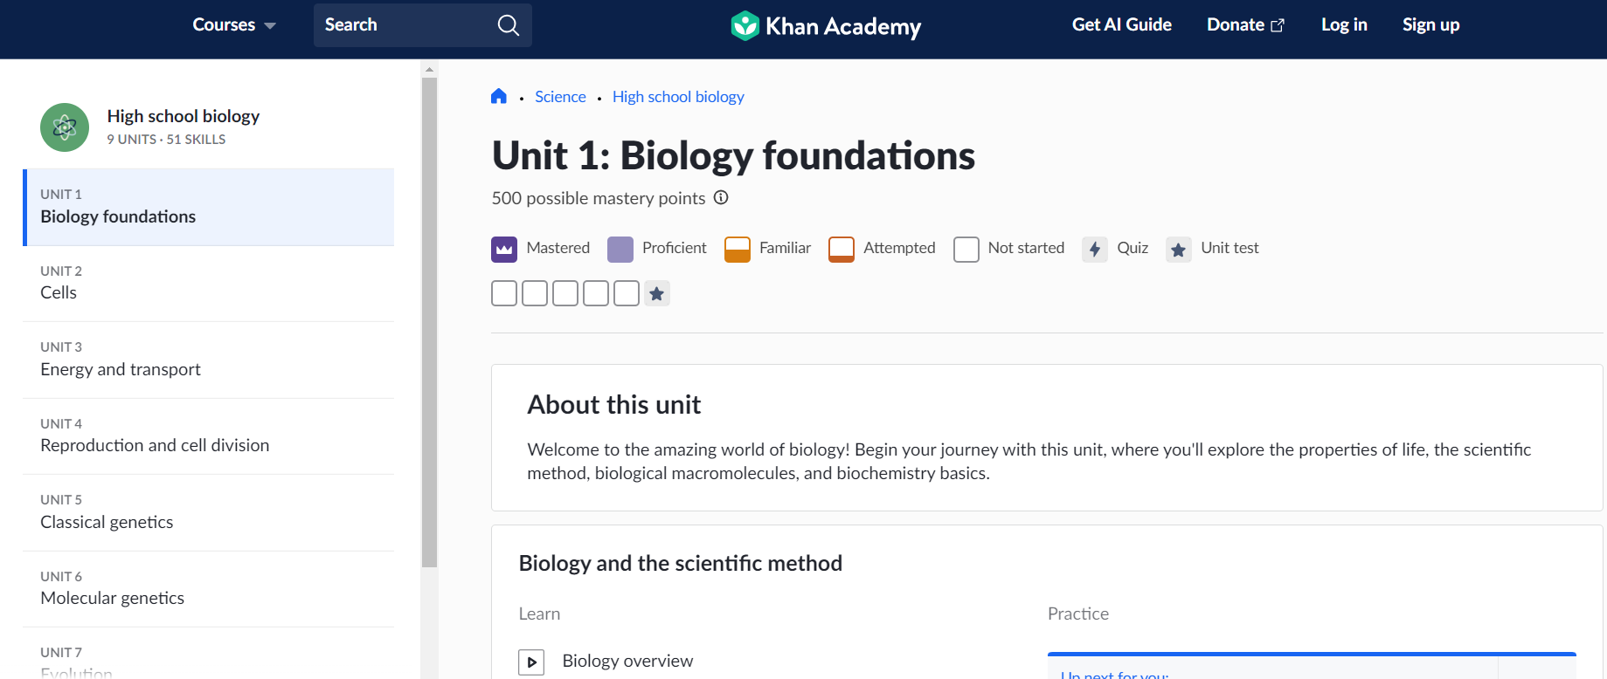Click the Khan Academy logo
1607x679 pixels.
click(x=826, y=26)
